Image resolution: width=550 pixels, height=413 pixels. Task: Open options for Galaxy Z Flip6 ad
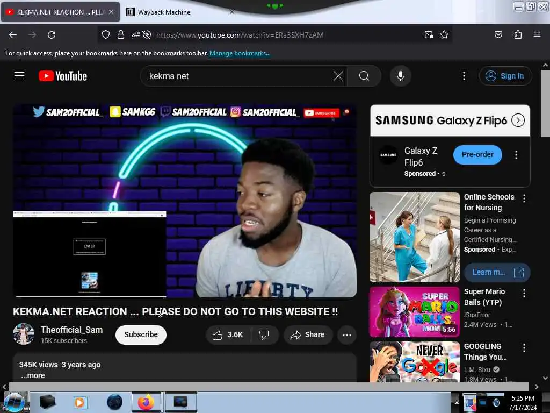tap(516, 155)
